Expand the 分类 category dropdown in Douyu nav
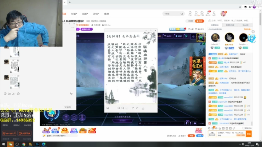 74,14
